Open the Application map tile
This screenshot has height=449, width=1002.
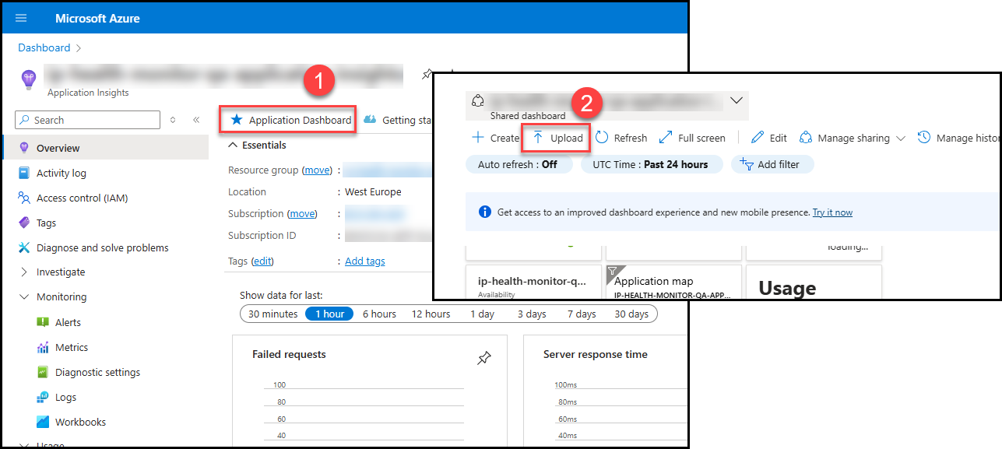(673, 282)
